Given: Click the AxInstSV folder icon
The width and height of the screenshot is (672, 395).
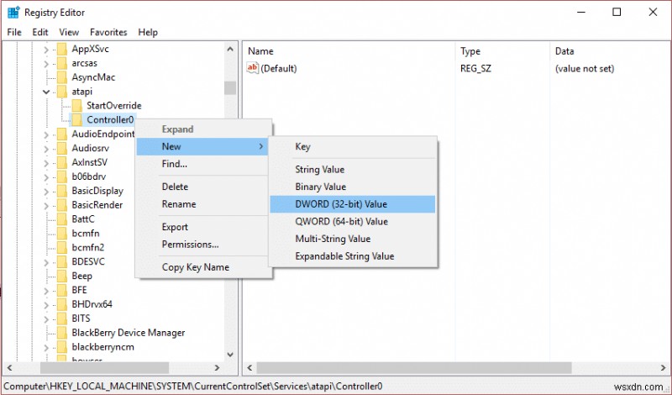Looking at the screenshot, I should point(62,162).
